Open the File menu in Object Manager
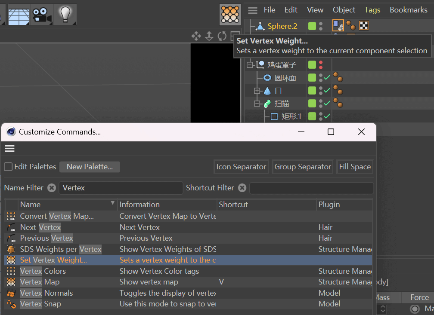 click(270, 10)
